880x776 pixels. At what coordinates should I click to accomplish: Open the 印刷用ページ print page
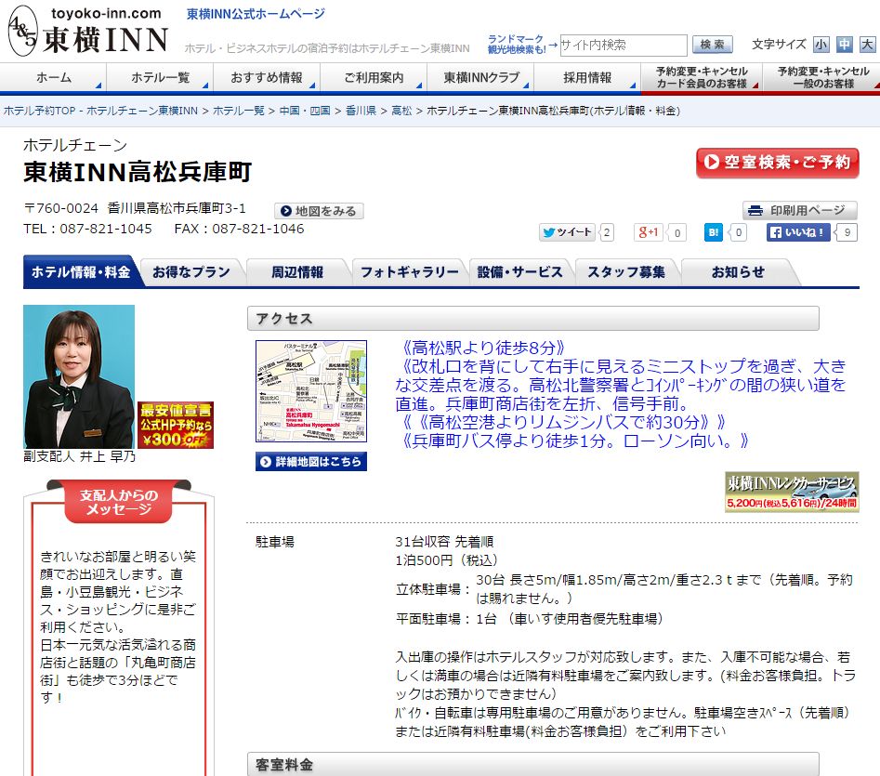tap(799, 210)
